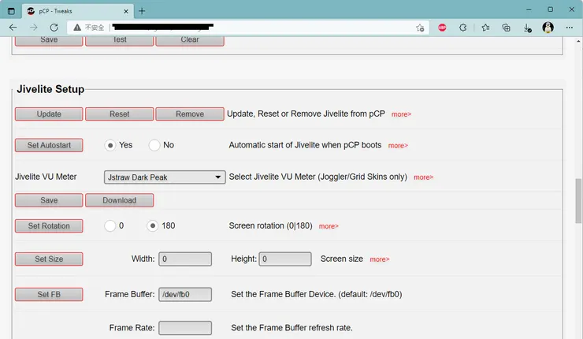Open the Collections icon
Screen dimensions: 583x339
tap(506, 28)
